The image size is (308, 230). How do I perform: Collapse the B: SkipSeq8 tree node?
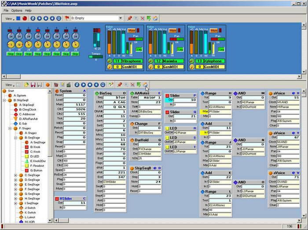4,101
